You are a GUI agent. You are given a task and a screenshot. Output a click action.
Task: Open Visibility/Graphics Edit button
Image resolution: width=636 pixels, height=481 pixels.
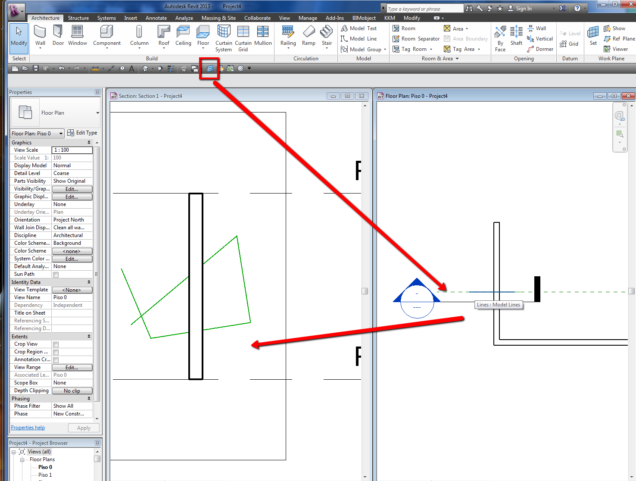click(72, 189)
